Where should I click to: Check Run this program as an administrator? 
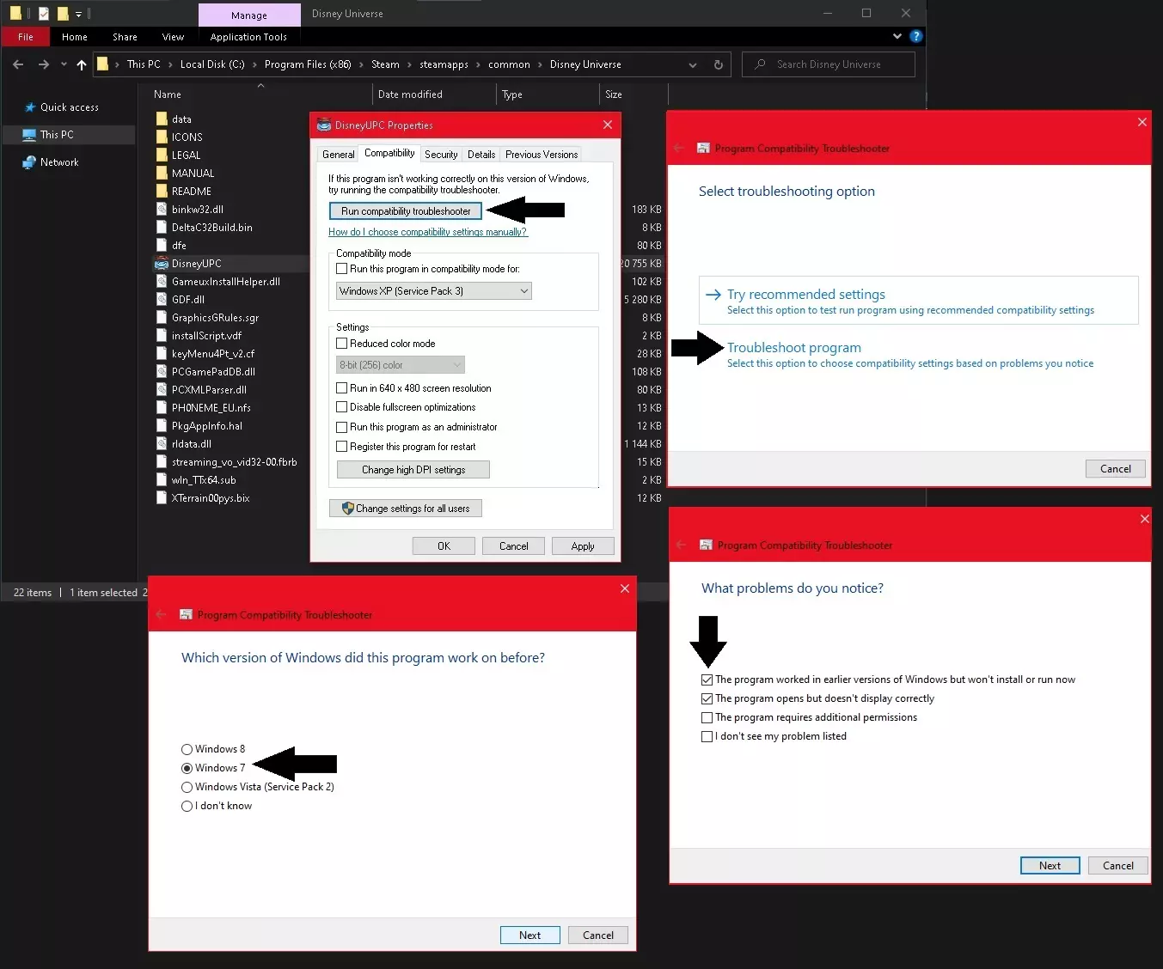(341, 427)
